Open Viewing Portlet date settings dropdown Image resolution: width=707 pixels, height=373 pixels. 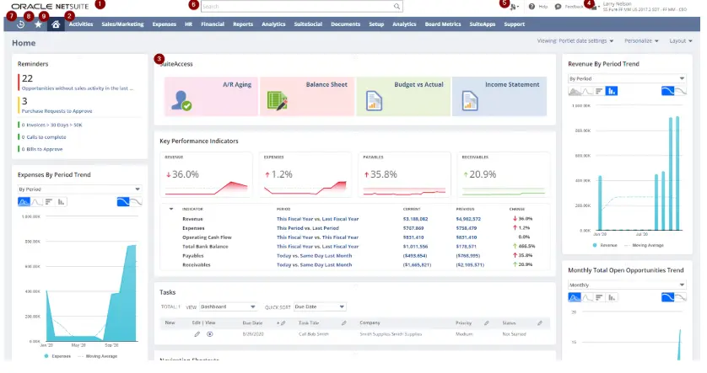(575, 41)
